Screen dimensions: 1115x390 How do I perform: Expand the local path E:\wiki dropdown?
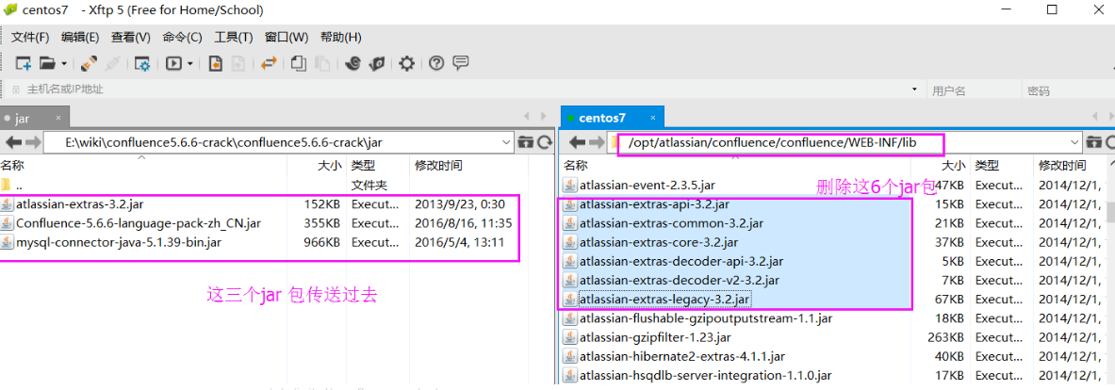click(x=506, y=142)
